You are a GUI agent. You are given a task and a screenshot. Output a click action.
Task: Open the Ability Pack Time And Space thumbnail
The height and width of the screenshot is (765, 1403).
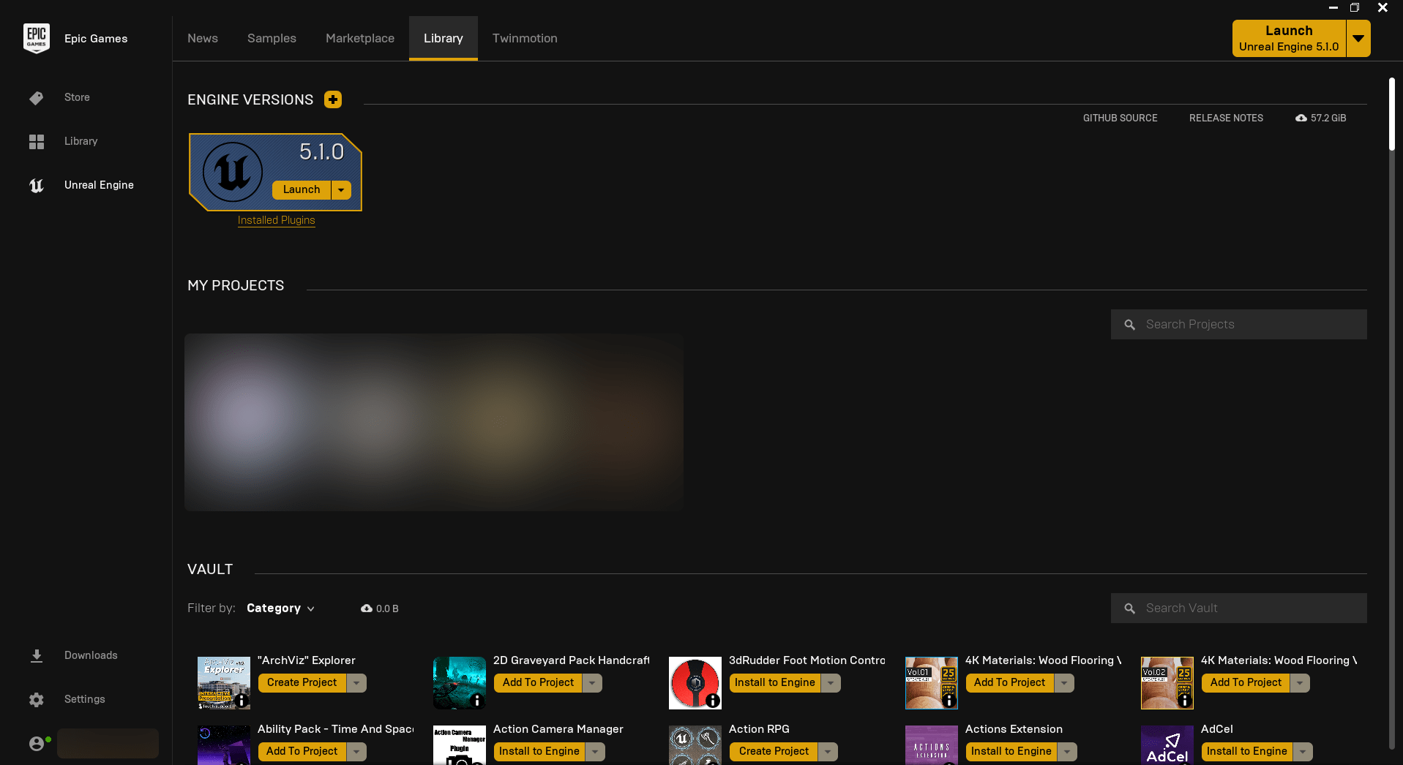(x=224, y=745)
